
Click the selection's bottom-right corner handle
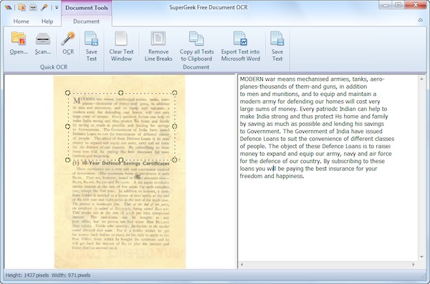click(x=174, y=160)
